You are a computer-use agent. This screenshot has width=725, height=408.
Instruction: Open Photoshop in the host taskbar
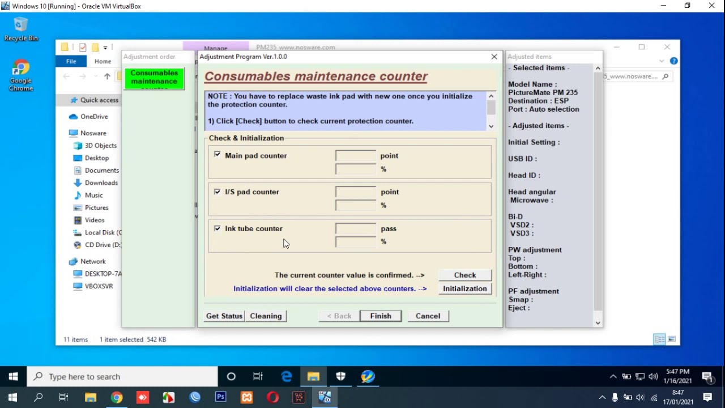(x=220, y=397)
